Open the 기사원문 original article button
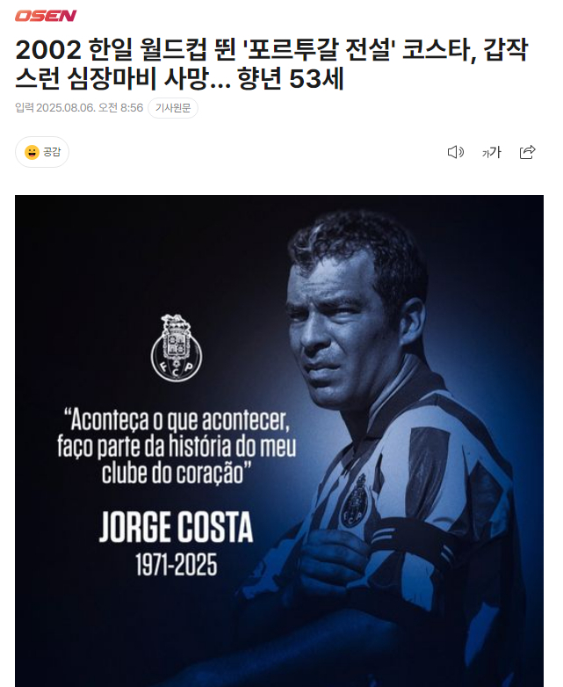Viewport: 563px width, 687px height. coord(173,108)
